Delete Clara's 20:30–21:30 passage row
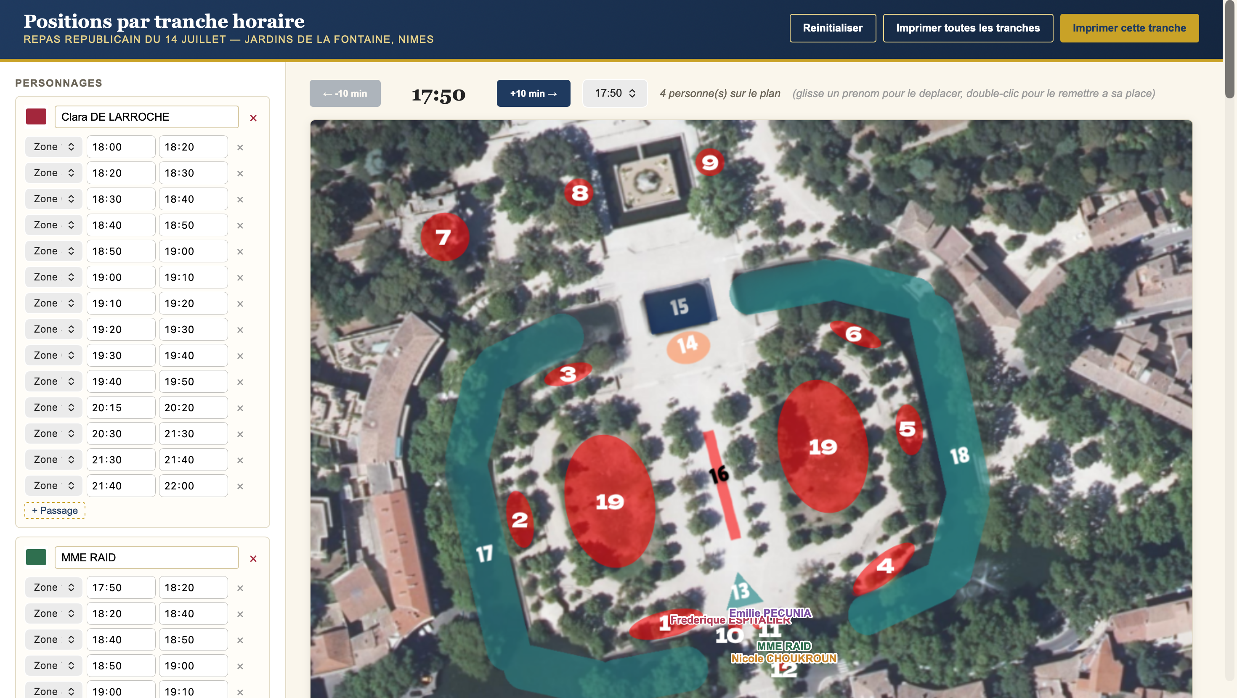Screen dimensions: 1237x698 [x=240, y=434]
